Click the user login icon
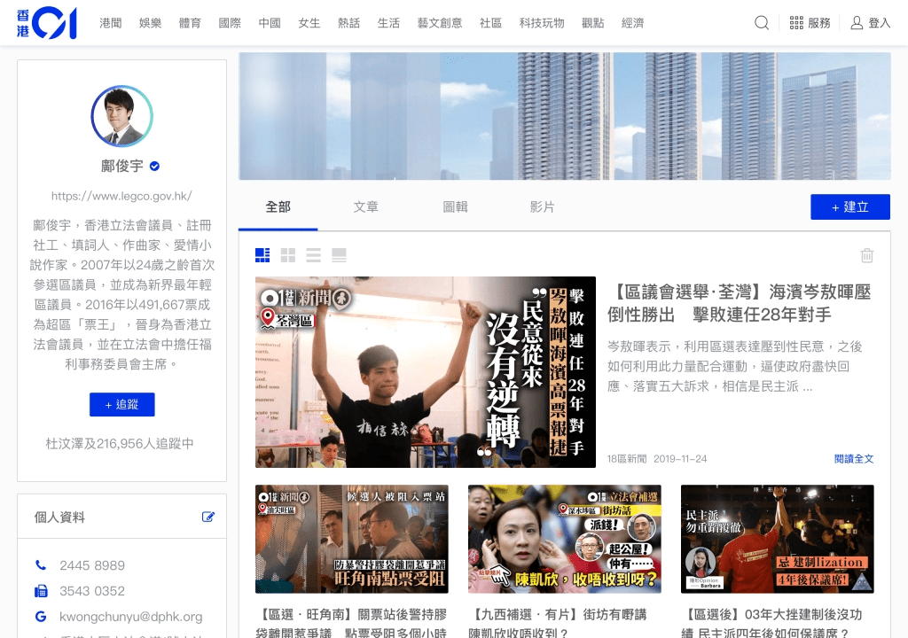This screenshot has height=638, width=908. 857,22
